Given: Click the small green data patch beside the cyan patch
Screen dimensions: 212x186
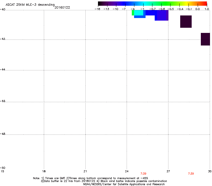Looking at the screenshot, I should 133,13.
